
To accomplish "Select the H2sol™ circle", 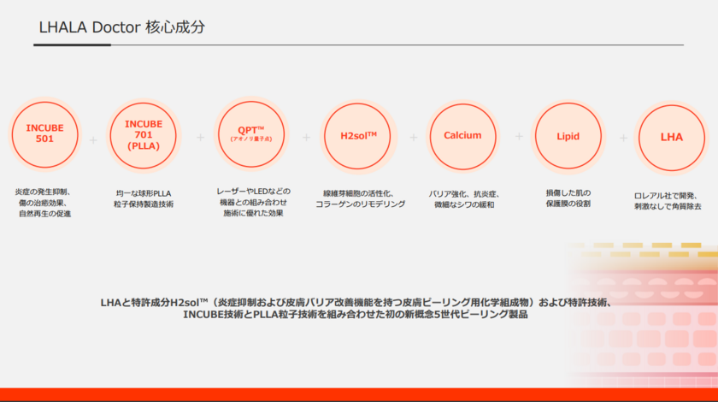I will point(352,135).
